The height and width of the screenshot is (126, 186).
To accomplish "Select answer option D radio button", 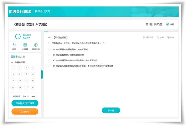I will click(50, 66).
